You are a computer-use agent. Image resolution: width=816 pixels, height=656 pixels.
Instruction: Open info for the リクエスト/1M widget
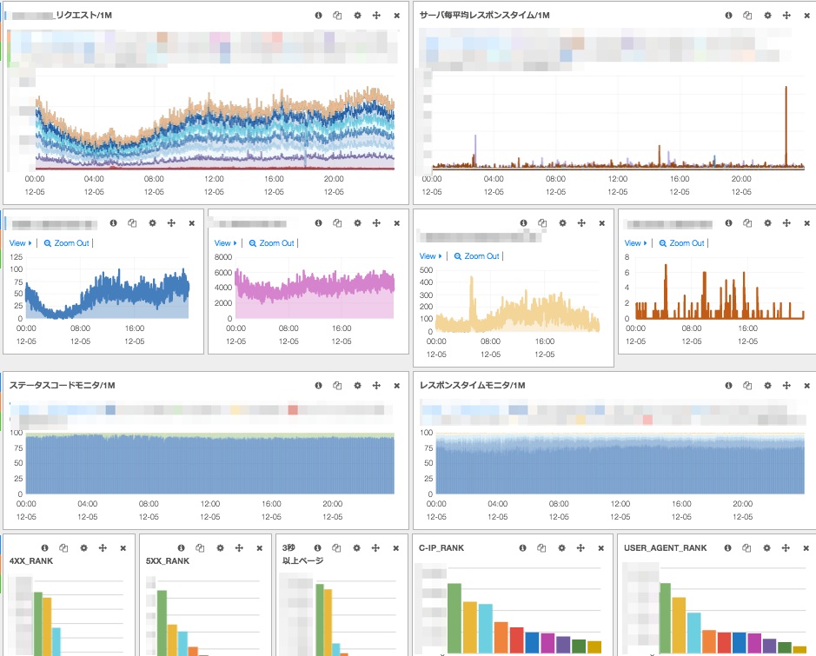318,16
